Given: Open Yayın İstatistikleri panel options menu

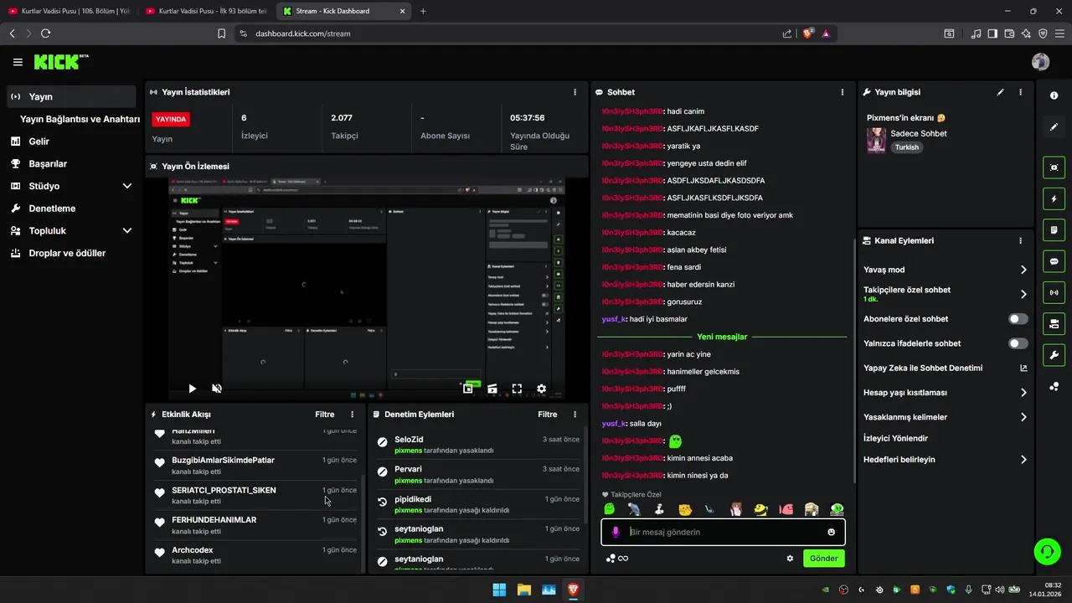Looking at the screenshot, I should [575, 92].
